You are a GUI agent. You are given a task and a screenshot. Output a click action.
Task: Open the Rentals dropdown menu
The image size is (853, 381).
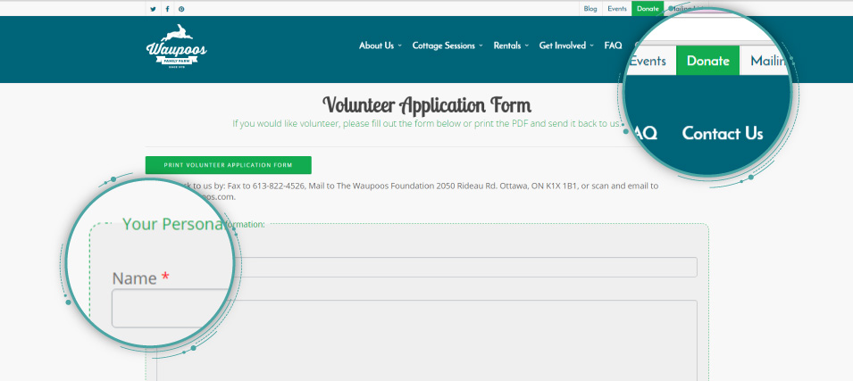[511, 46]
